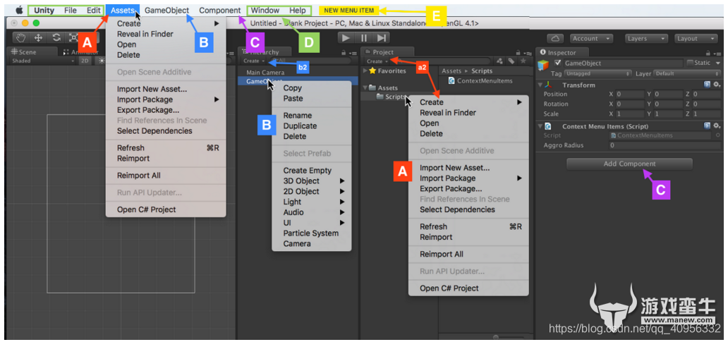Viewport: 728px width, 342px height.
Task: Select the ContextMenuItems script file
Action: coord(480,81)
